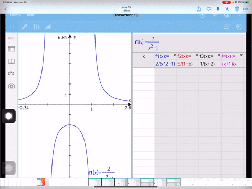Toggle the RAD angle mode indicator
The height and width of the screenshot is (189, 252).
pyautogui.click(x=12, y=38)
